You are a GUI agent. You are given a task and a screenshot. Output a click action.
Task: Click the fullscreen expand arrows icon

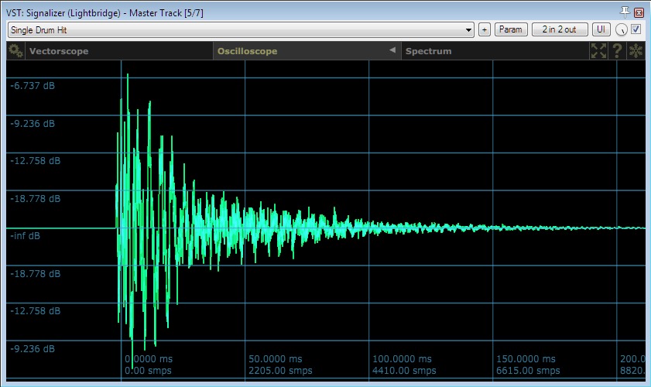598,51
